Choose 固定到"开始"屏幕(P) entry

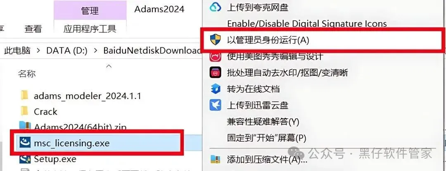coord(266,138)
